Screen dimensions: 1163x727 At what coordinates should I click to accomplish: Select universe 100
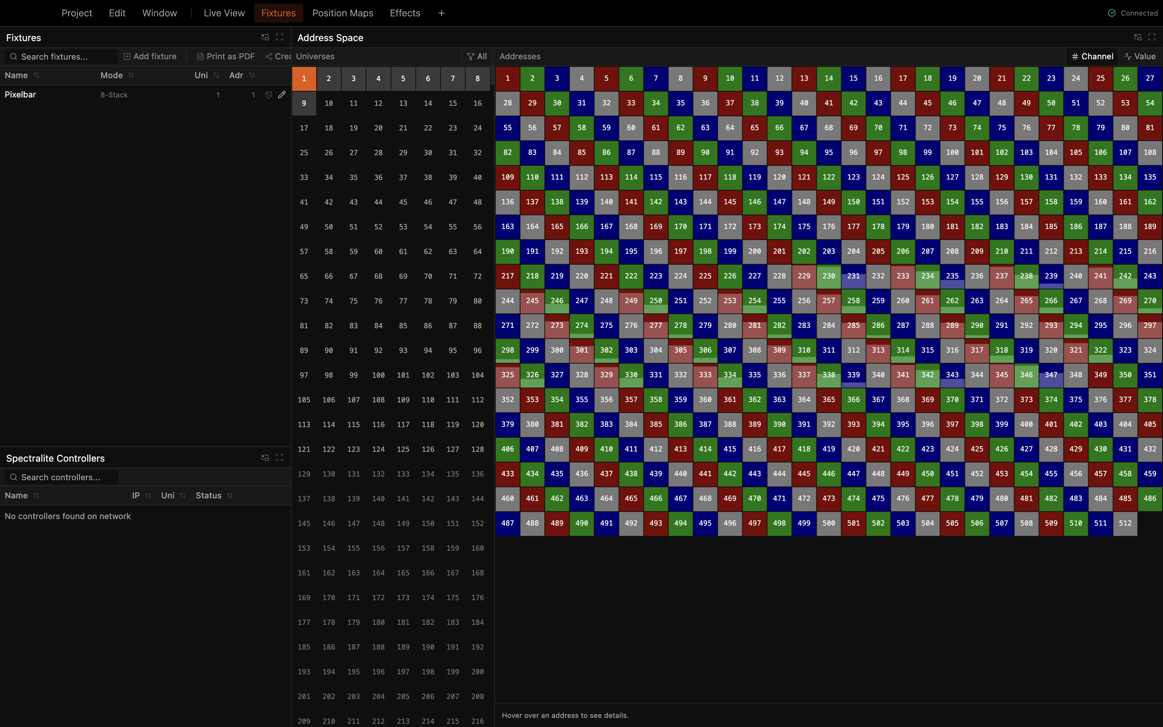(378, 375)
